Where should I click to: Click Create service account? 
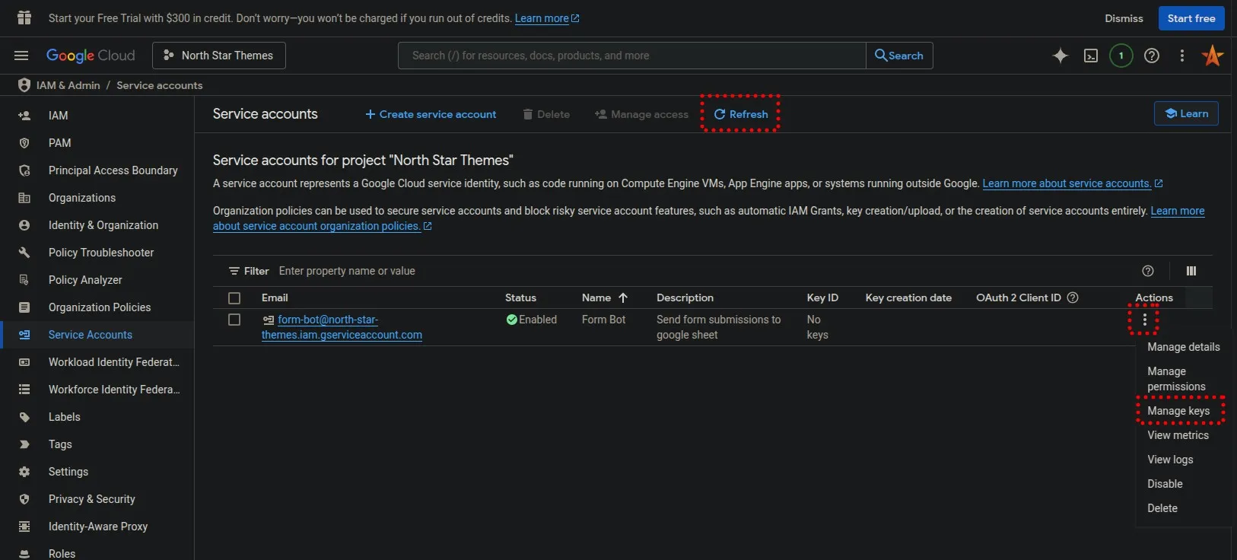431,114
